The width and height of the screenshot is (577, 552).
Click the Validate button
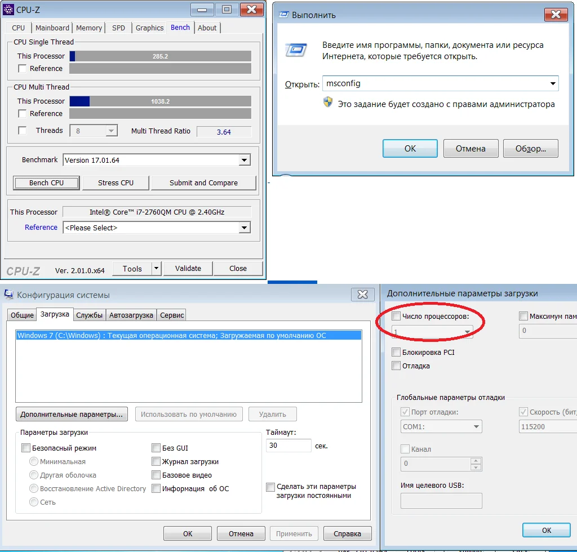tap(188, 269)
